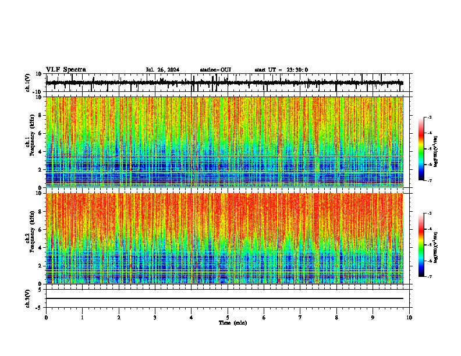The image size is (461, 356).
Task: Click inside the ch.2 spectrogram panel
Action: (x=225, y=238)
